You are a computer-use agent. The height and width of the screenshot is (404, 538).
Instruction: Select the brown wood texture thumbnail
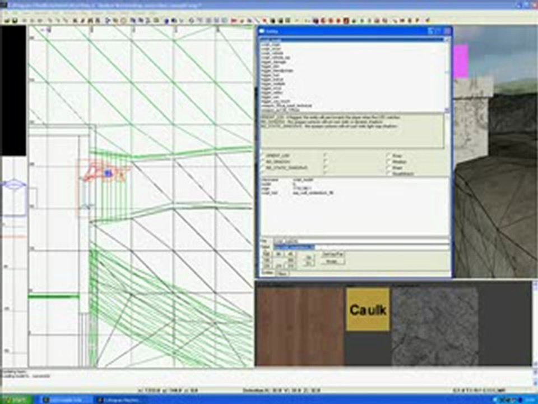point(300,327)
